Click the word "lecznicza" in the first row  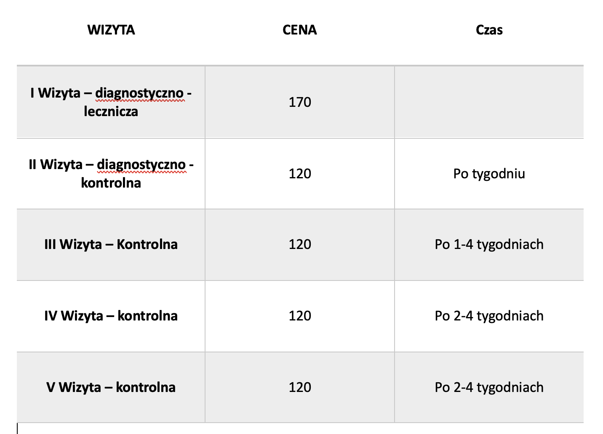(x=111, y=111)
